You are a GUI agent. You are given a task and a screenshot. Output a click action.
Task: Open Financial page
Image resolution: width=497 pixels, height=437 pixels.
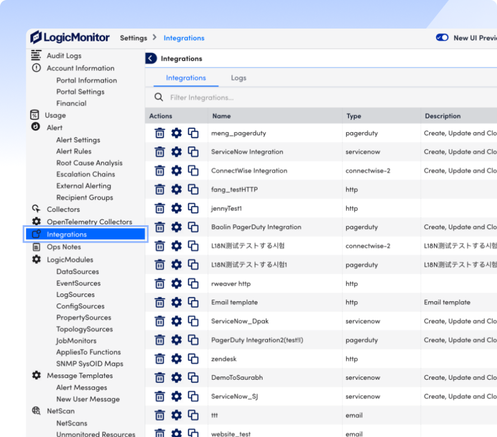(x=71, y=103)
